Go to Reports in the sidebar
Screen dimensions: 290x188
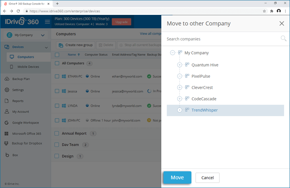(x=18, y=101)
